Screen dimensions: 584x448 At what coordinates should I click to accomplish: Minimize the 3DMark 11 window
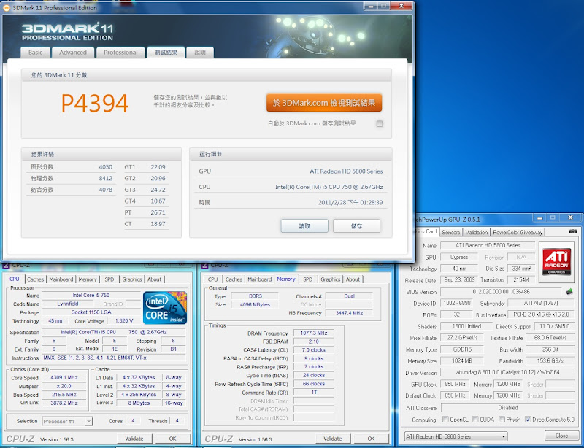(370, 6)
